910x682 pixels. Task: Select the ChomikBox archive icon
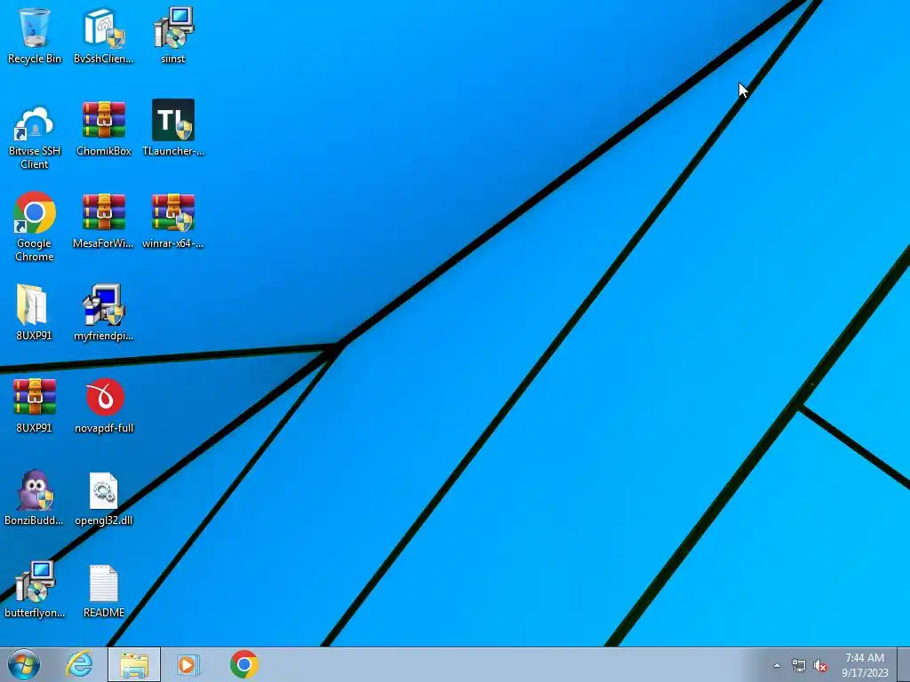[x=103, y=128]
